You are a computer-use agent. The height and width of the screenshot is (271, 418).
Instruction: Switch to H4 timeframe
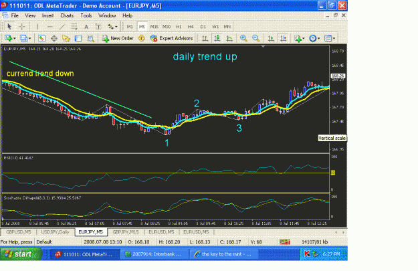tap(191, 26)
